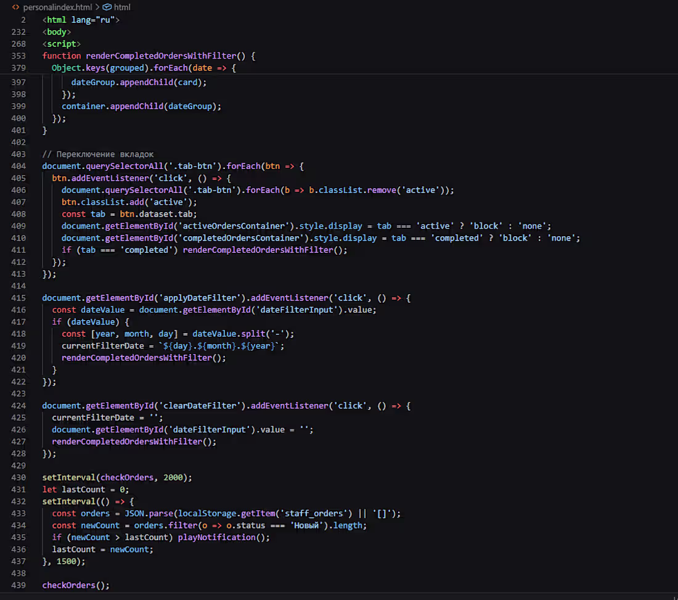Screen dimensions: 678x600
Task: Click 'activeOrdersContainer' string on line 409
Action: click(234, 226)
